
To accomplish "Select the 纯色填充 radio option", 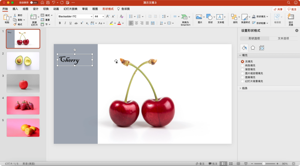I will click(242, 65).
